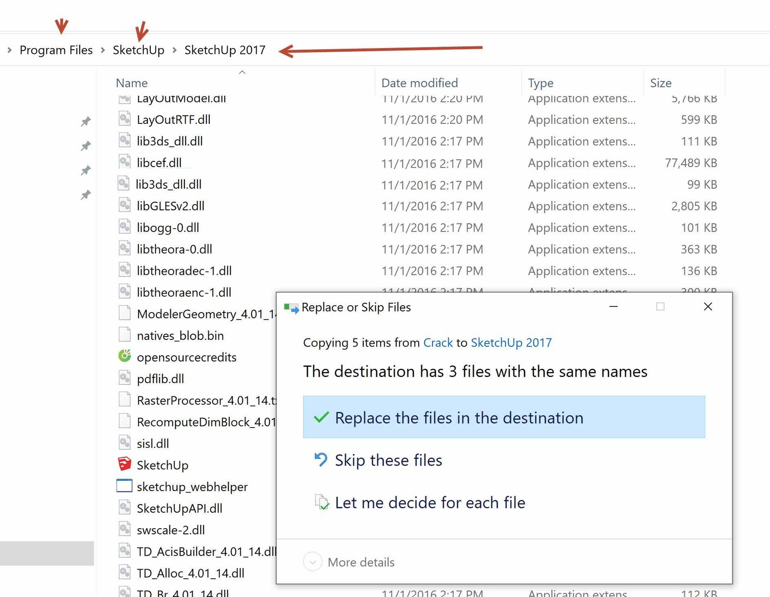Screen dimensions: 770x597
Task: Click the pdflib.dll file icon
Action: click(x=125, y=378)
